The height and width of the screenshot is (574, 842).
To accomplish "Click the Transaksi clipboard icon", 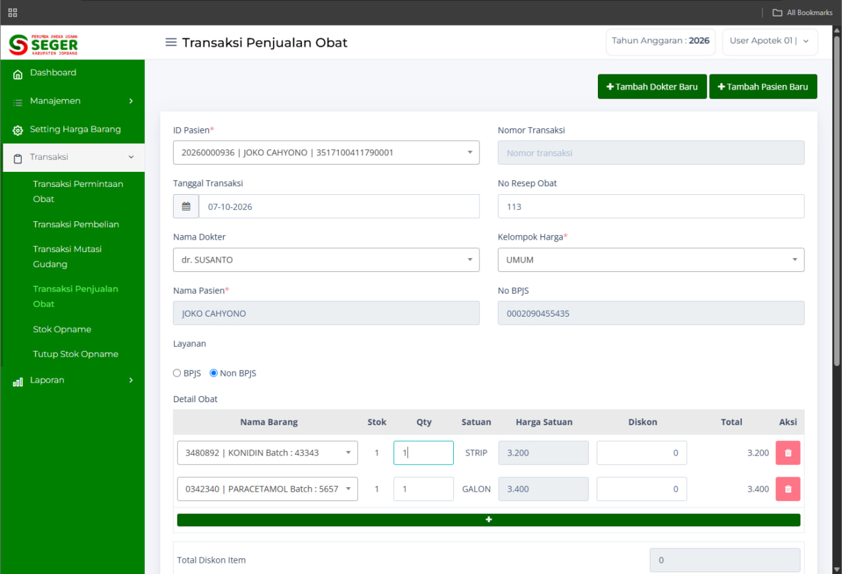I will click(x=18, y=158).
